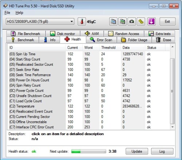
Task: Click the 3:38 next update countdown
Action: tap(112, 151)
